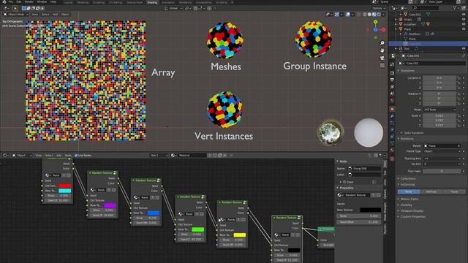Toggle visibility of Text in outliner
Viewport: 468px width, 263px height.
coord(464,48)
